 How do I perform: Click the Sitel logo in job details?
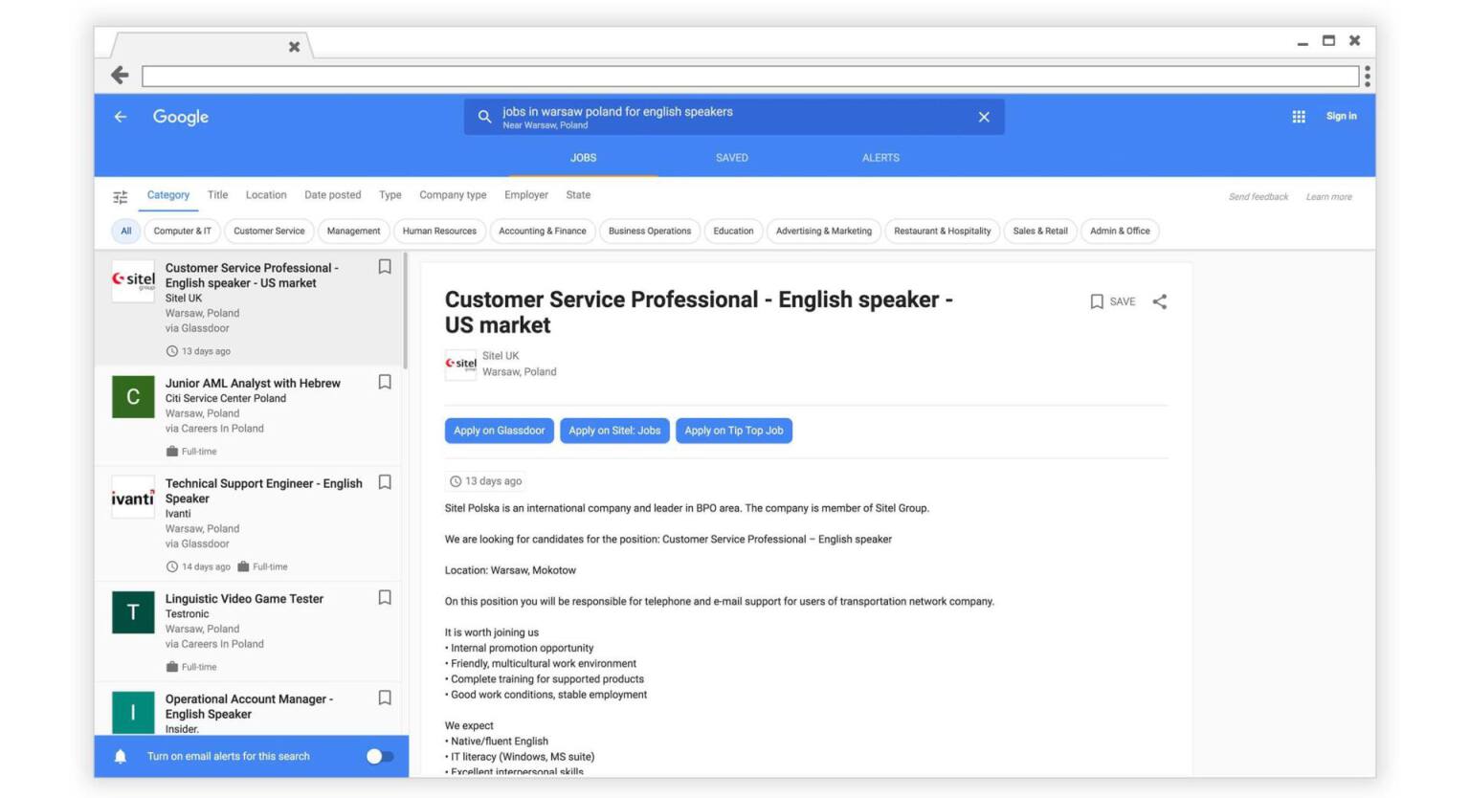point(460,364)
